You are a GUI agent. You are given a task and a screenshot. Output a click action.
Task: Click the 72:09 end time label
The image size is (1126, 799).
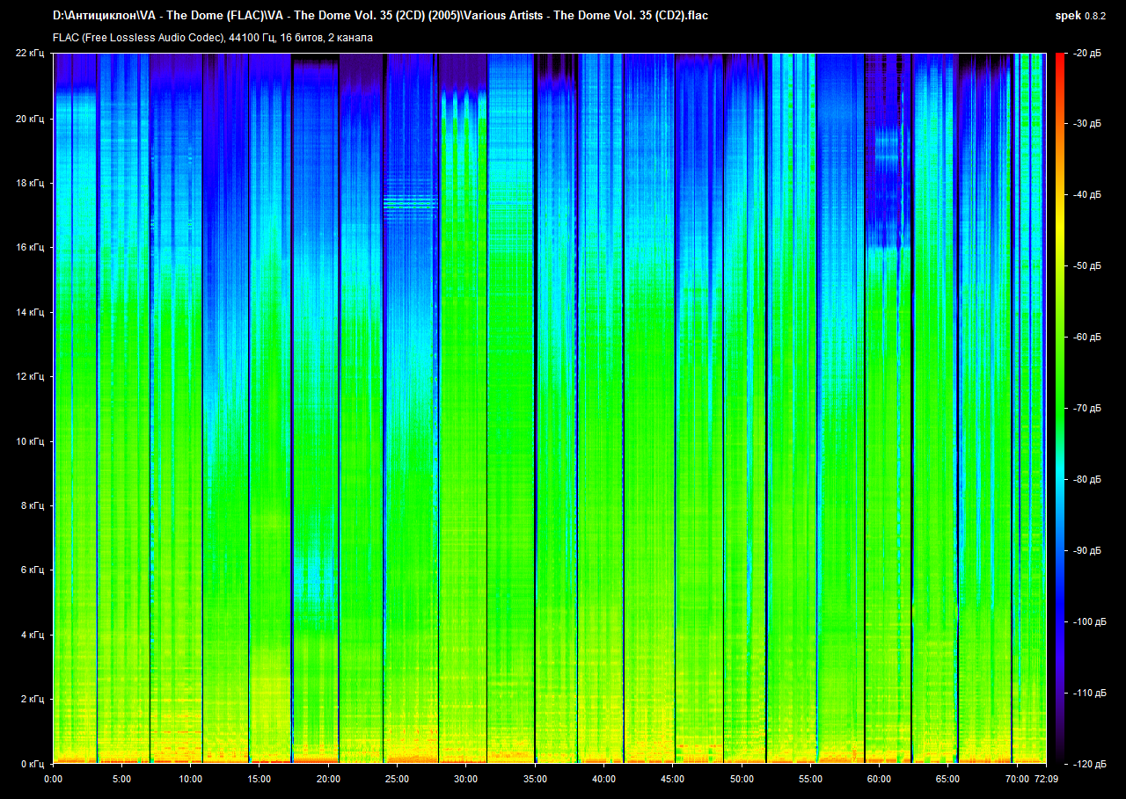1045,779
